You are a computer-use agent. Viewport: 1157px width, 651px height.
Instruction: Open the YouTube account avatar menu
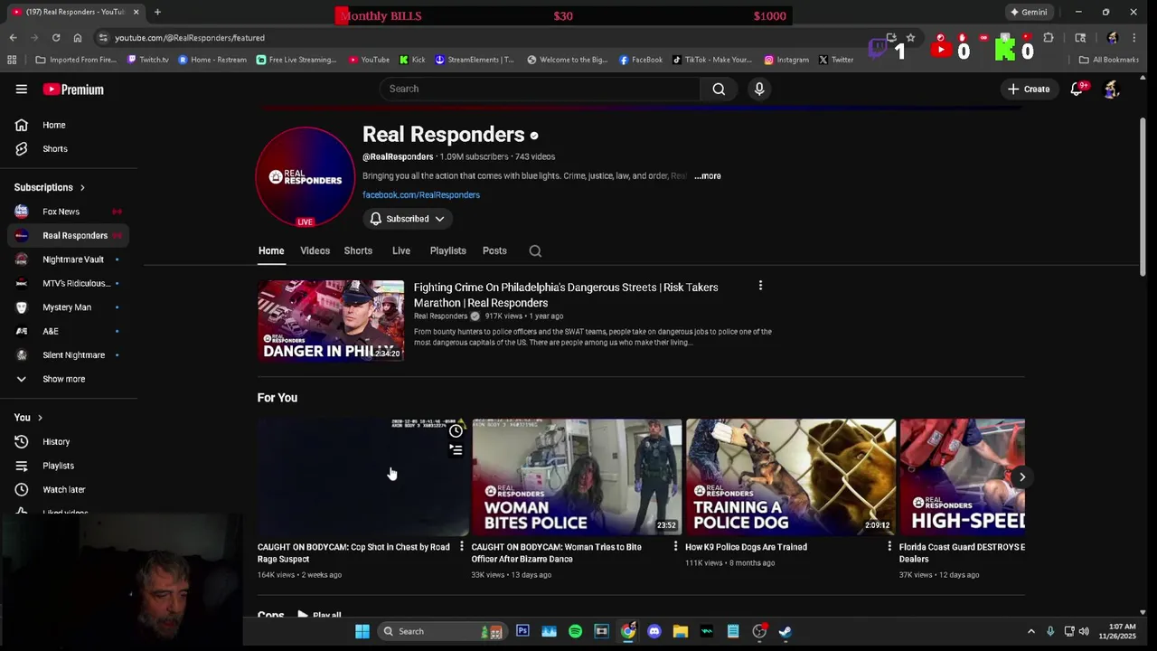click(1112, 89)
